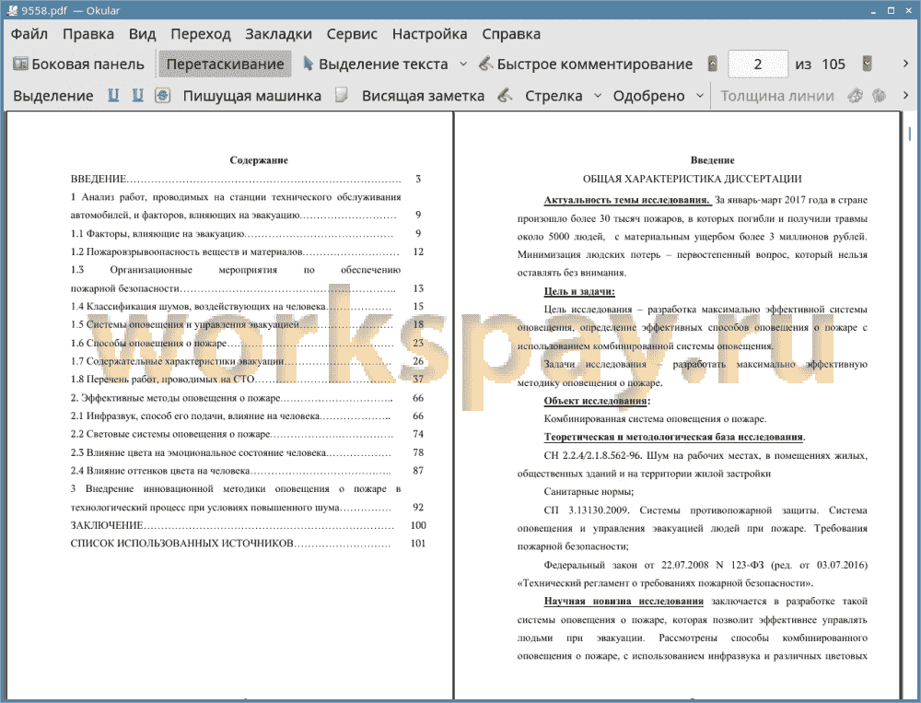Open the dropdown next to Выделение текста

pyautogui.click(x=463, y=64)
